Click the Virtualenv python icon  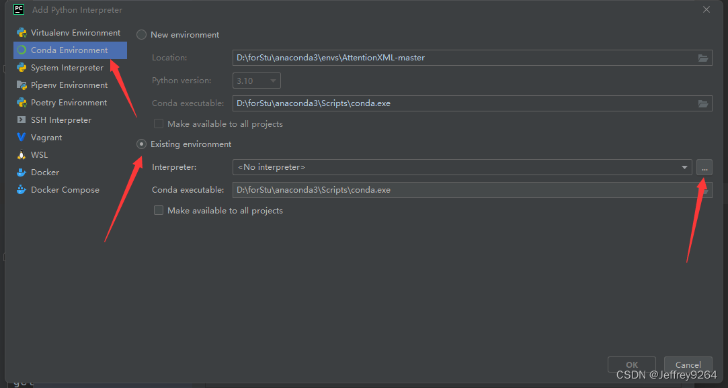[x=22, y=33]
